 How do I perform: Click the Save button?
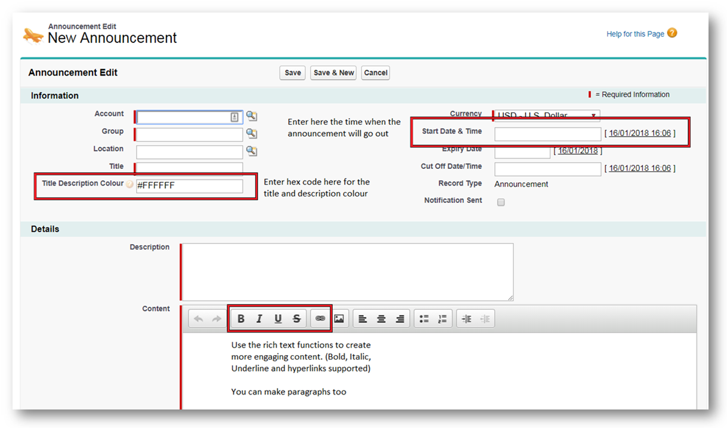[292, 73]
